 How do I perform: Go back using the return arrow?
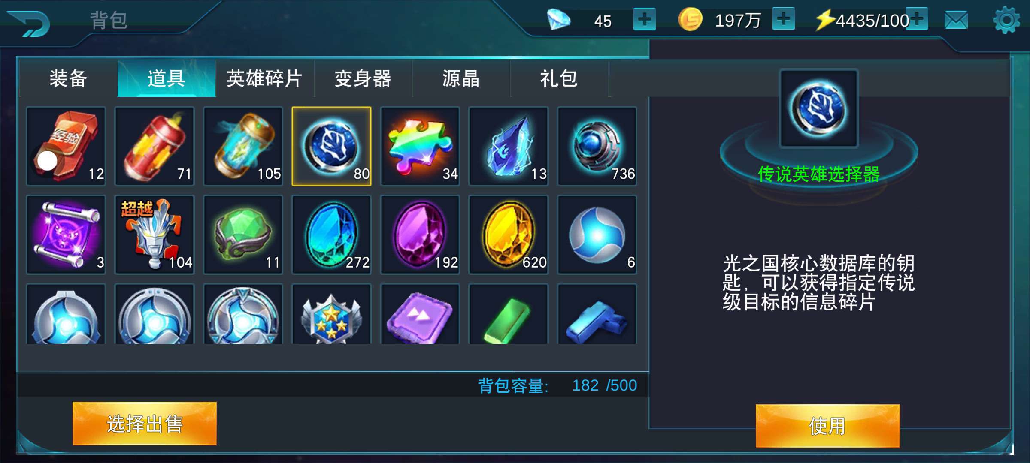point(29,23)
